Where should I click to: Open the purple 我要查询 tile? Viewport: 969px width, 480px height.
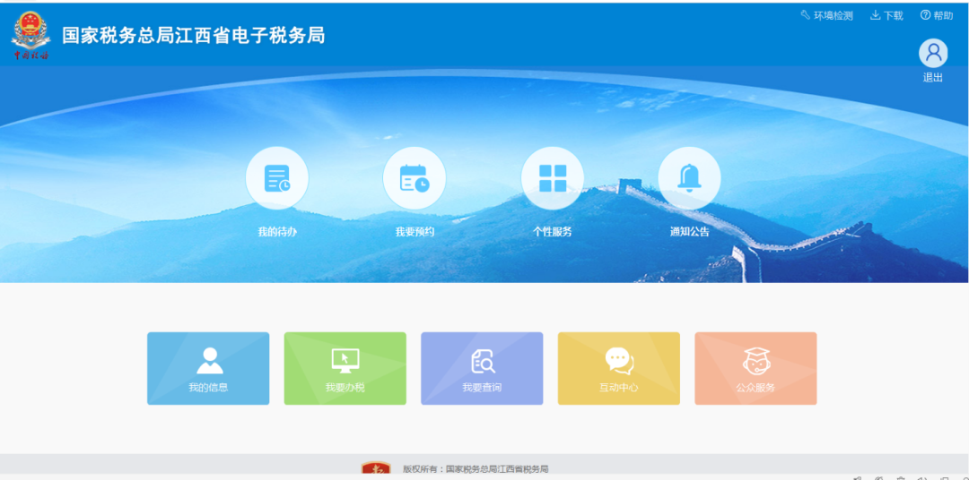point(482,368)
